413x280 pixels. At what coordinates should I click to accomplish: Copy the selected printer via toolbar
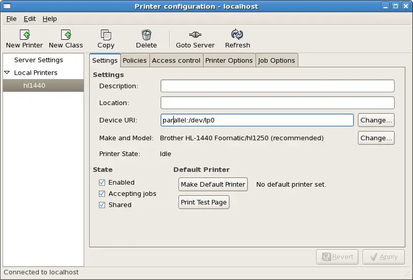pyautogui.click(x=106, y=35)
